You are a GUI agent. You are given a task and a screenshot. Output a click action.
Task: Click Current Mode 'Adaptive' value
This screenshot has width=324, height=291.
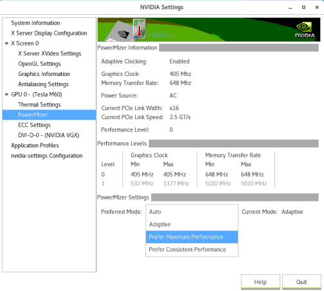292,212
